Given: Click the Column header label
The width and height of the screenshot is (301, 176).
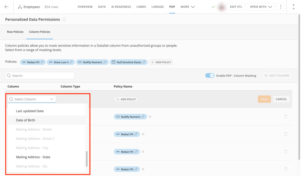Looking at the screenshot, I should click(13, 87).
